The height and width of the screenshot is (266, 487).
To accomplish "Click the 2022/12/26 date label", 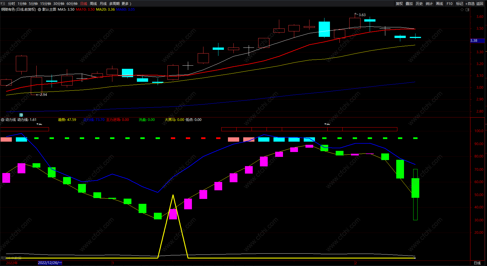I will tap(50, 263).
